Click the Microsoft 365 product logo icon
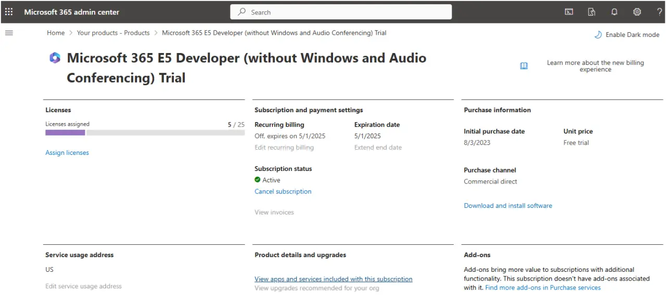 tap(55, 58)
